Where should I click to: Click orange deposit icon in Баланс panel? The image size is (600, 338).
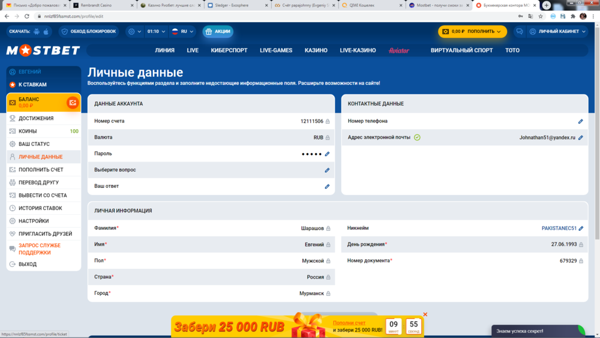point(73,103)
